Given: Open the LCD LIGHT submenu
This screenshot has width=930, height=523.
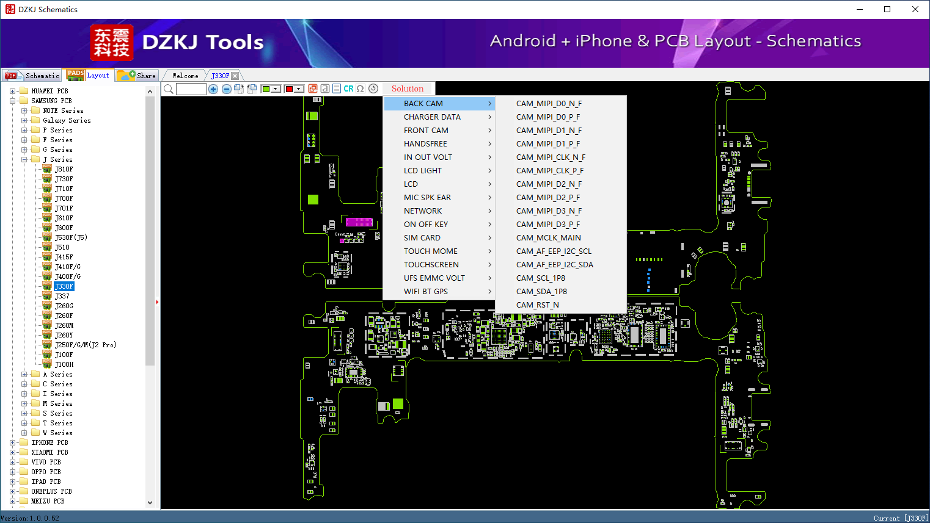Looking at the screenshot, I should (x=439, y=171).
